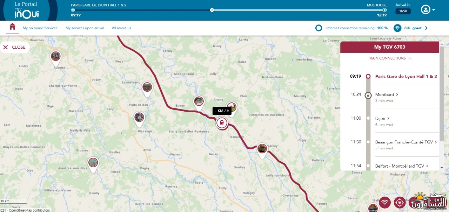Open My services upon arrival menu

pyautogui.click(x=85, y=28)
